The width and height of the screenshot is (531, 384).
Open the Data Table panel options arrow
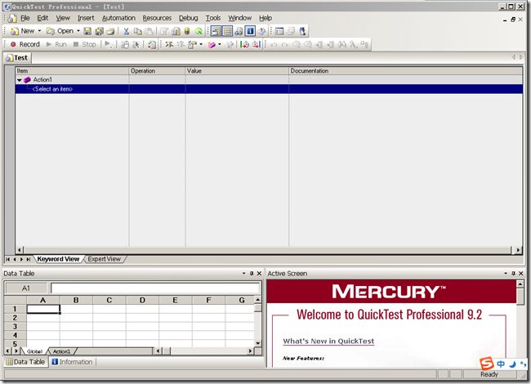(x=243, y=273)
